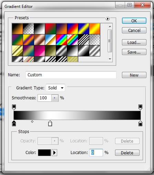Choose the rainbow Spectrum gradient preset
Viewport: 154px width, 175px height.
point(61,40)
